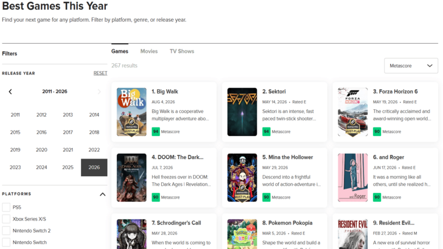Open the '8. Pokemon Pokopia' title
The width and height of the screenshot is (443, 249).
click(x=287, y=223)
